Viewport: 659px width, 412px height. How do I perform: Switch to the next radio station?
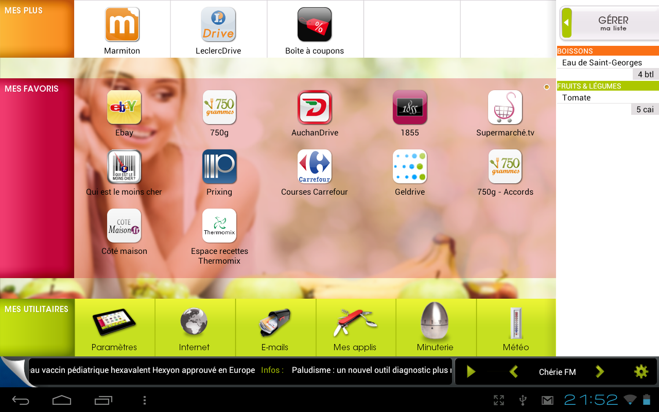click(600, 371)
